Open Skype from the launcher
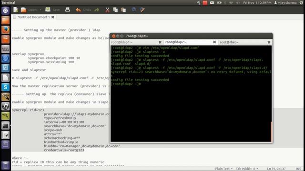This screenshot has width=305, height=171. point(5,87)
